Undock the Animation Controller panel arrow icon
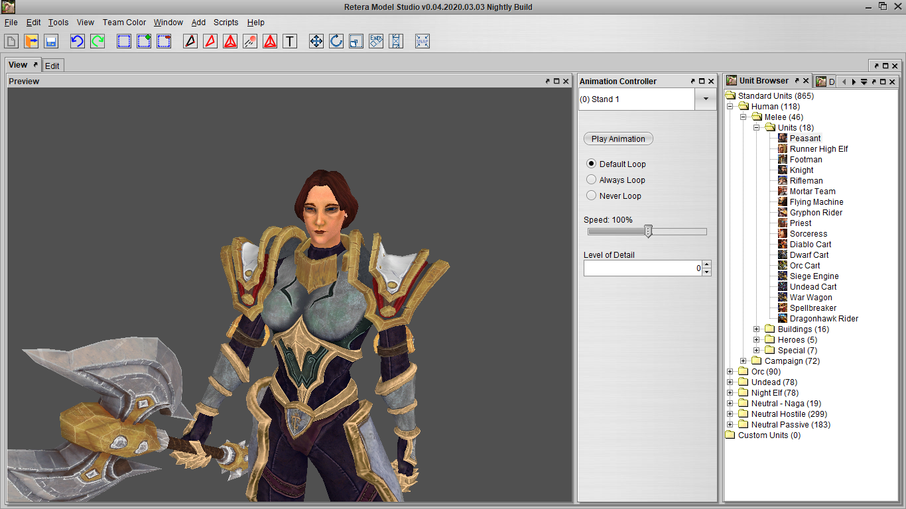906x509 pixels. pos(693,81)
